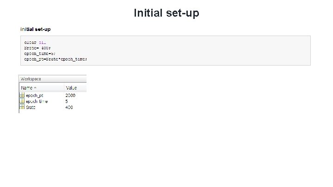Click the value 5 in the workspace
Image resolution: width=333 pixels, height=187 pixels.
pos(67,101)
